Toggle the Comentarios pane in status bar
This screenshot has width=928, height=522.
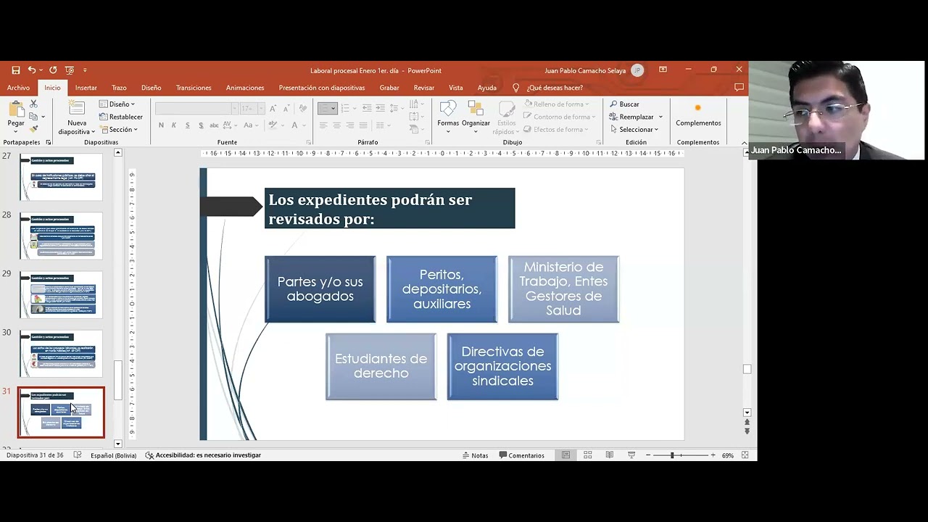click(x=521, y=455)
